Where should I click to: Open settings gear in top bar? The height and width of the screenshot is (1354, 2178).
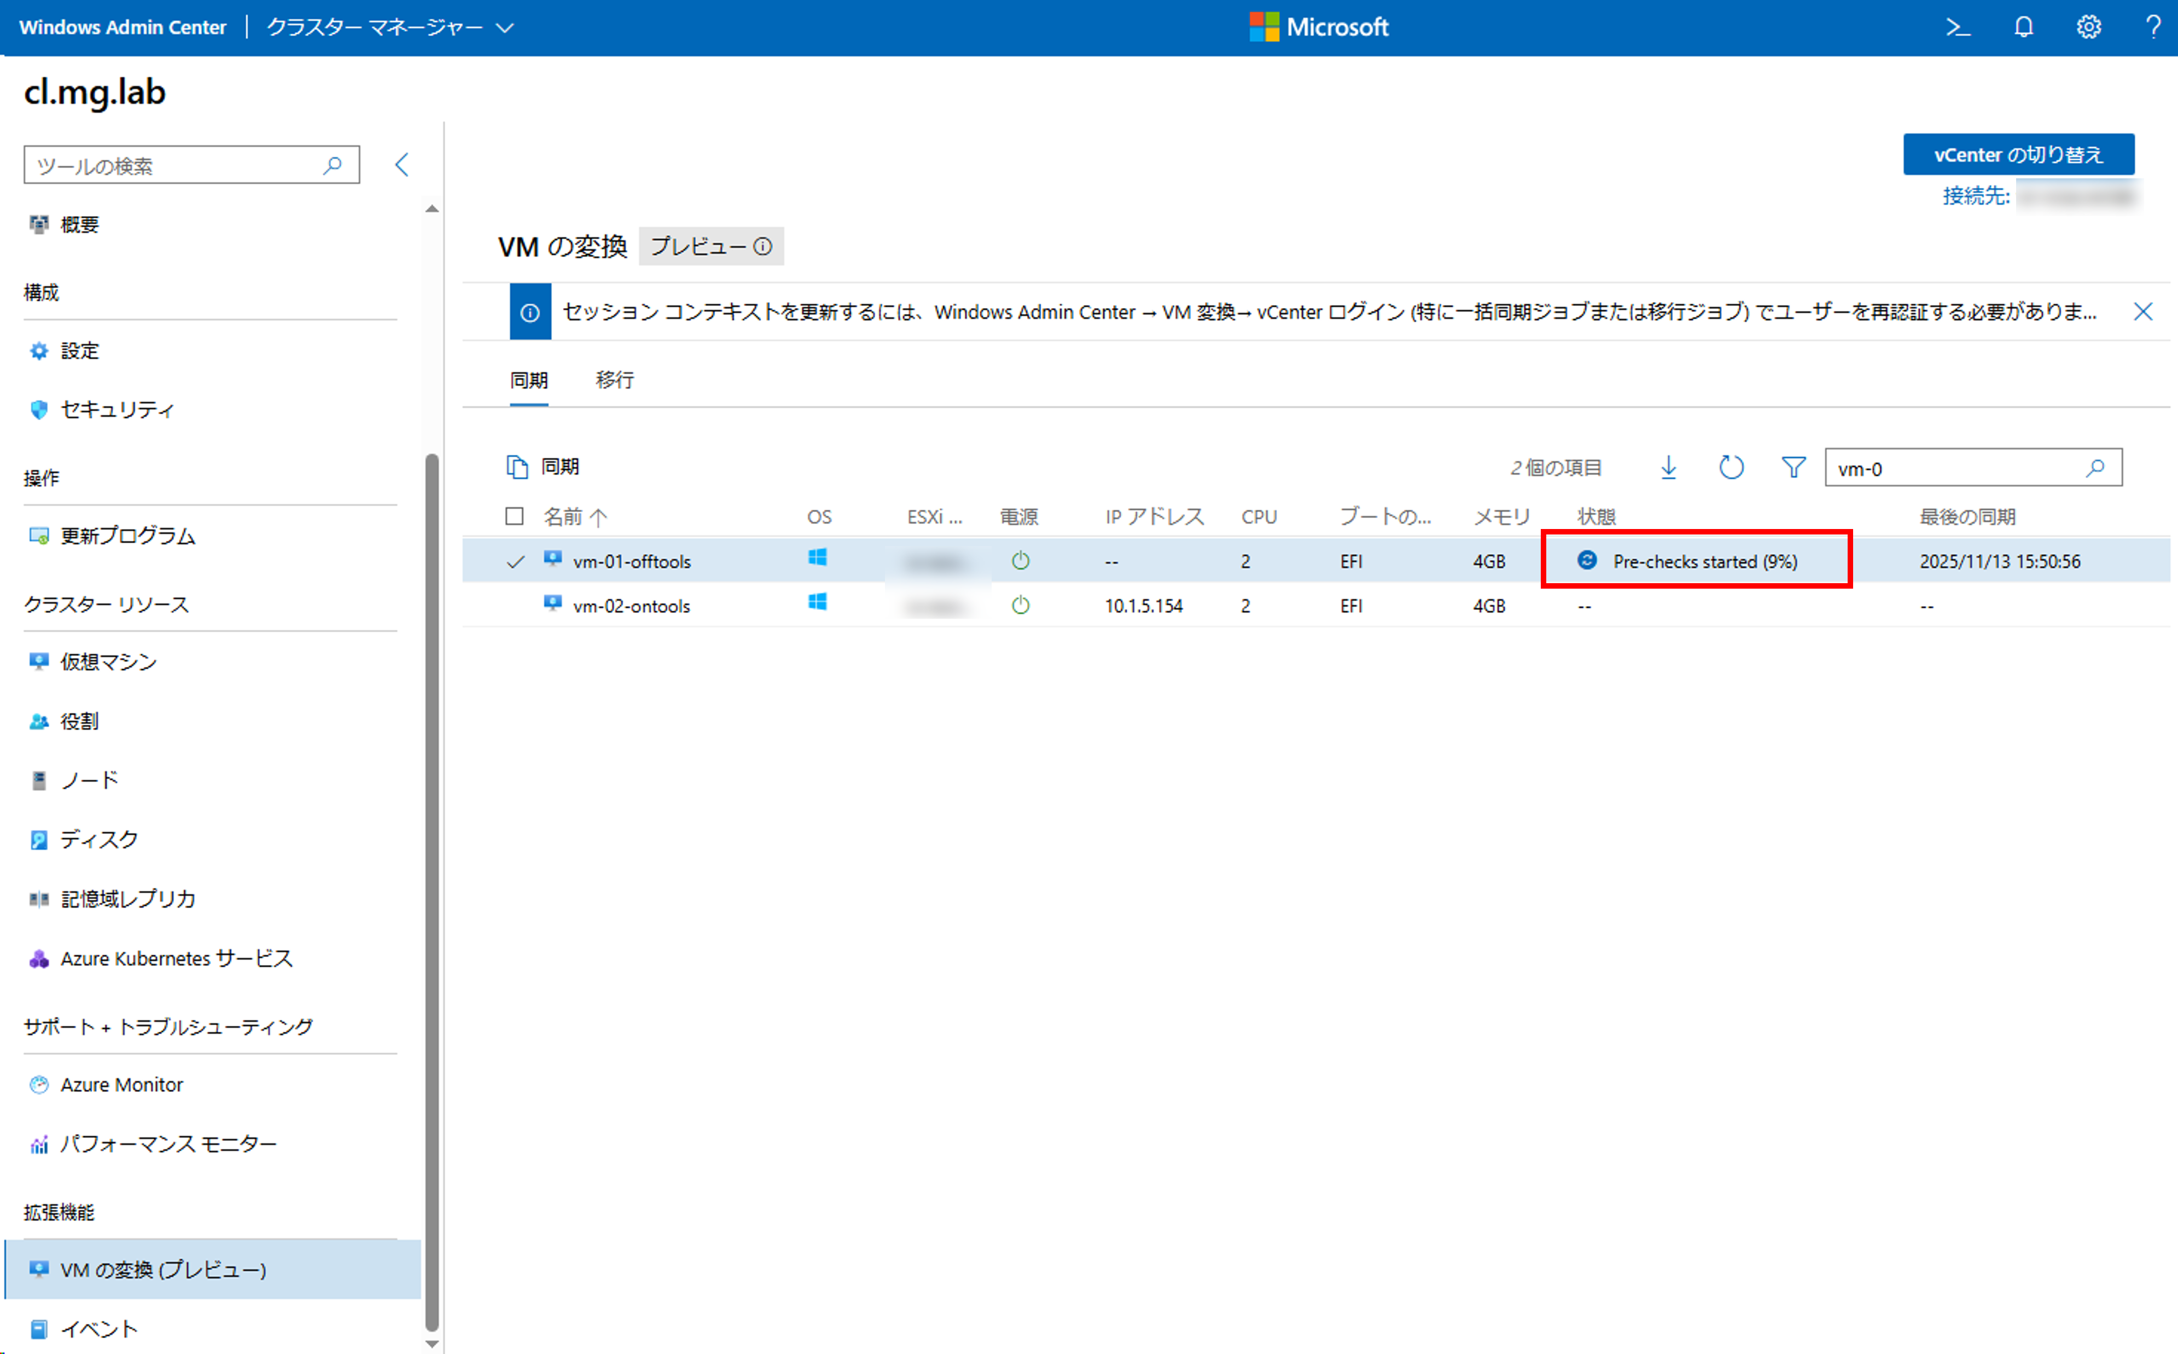pos(2088,28)
